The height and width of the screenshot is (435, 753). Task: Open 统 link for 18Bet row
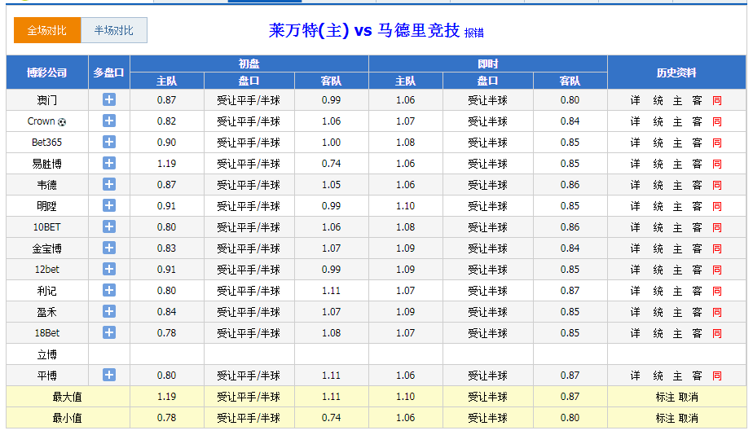tap(658, 332)
